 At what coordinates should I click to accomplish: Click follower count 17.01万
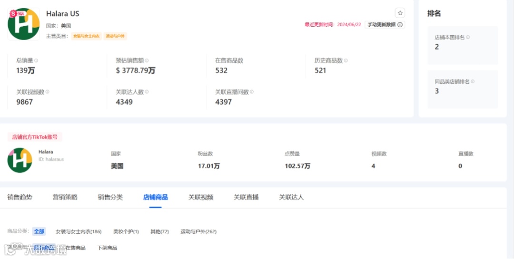(209, 166)
